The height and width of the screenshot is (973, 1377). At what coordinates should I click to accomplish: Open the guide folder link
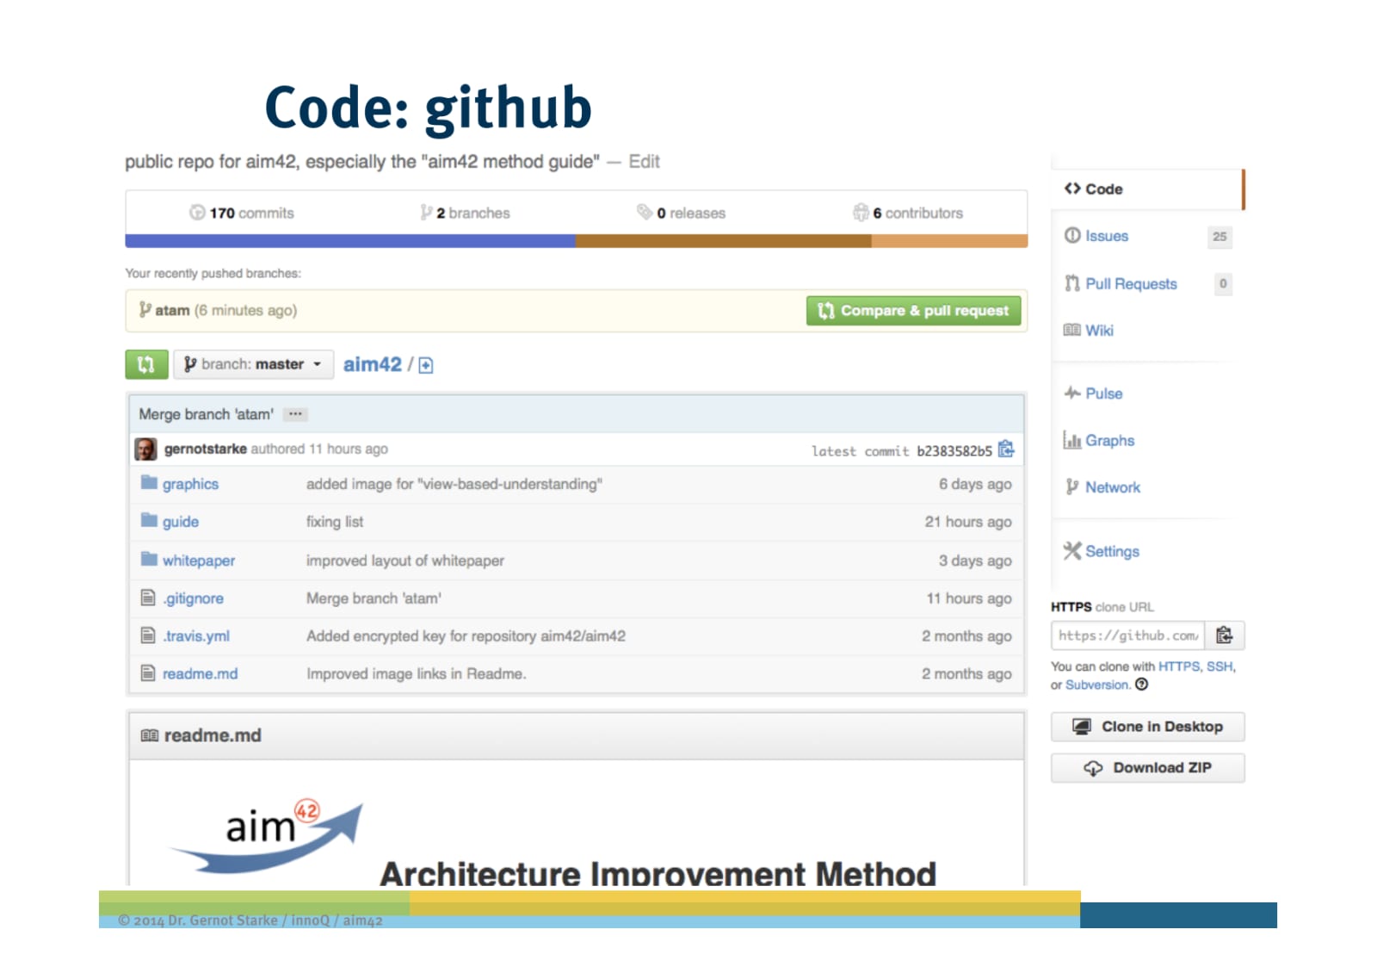pyautogui.click(x=181, y=522)
